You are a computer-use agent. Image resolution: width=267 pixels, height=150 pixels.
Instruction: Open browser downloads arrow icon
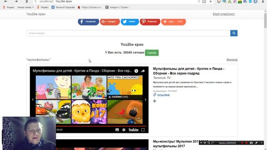(263, 1)
